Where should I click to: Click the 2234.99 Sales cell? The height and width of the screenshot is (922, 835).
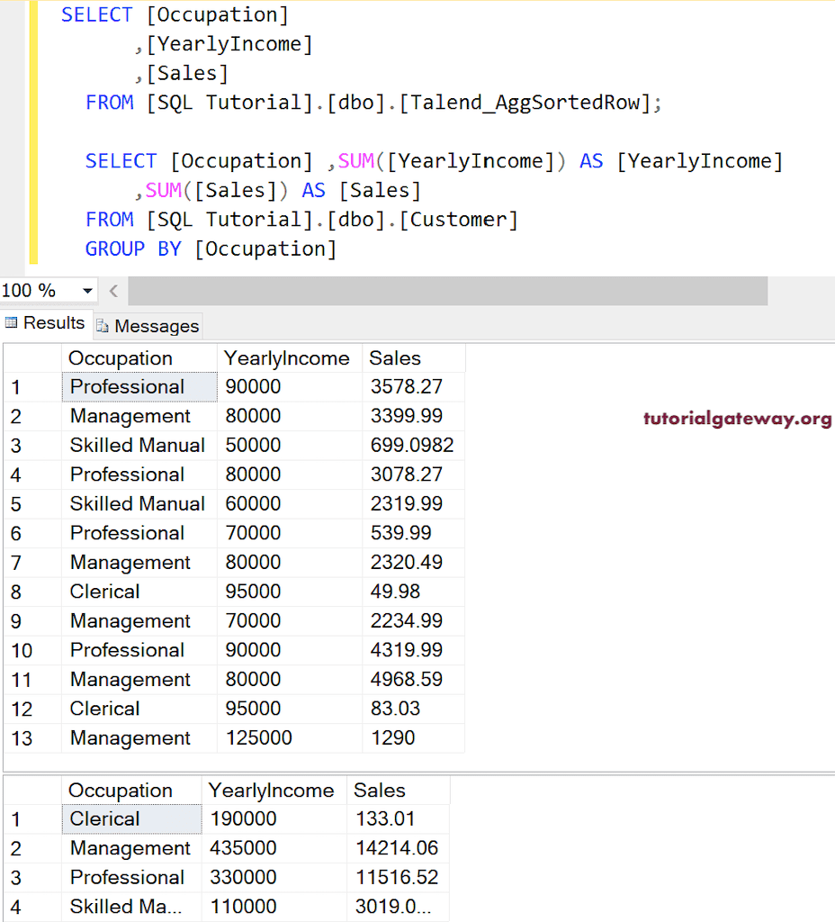[x=414, y=621]
